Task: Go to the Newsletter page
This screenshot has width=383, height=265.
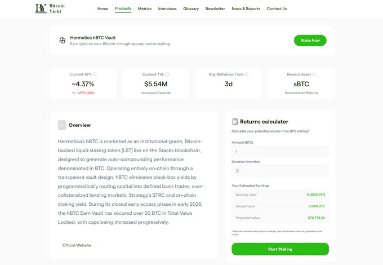Action: tap(215, 8)
